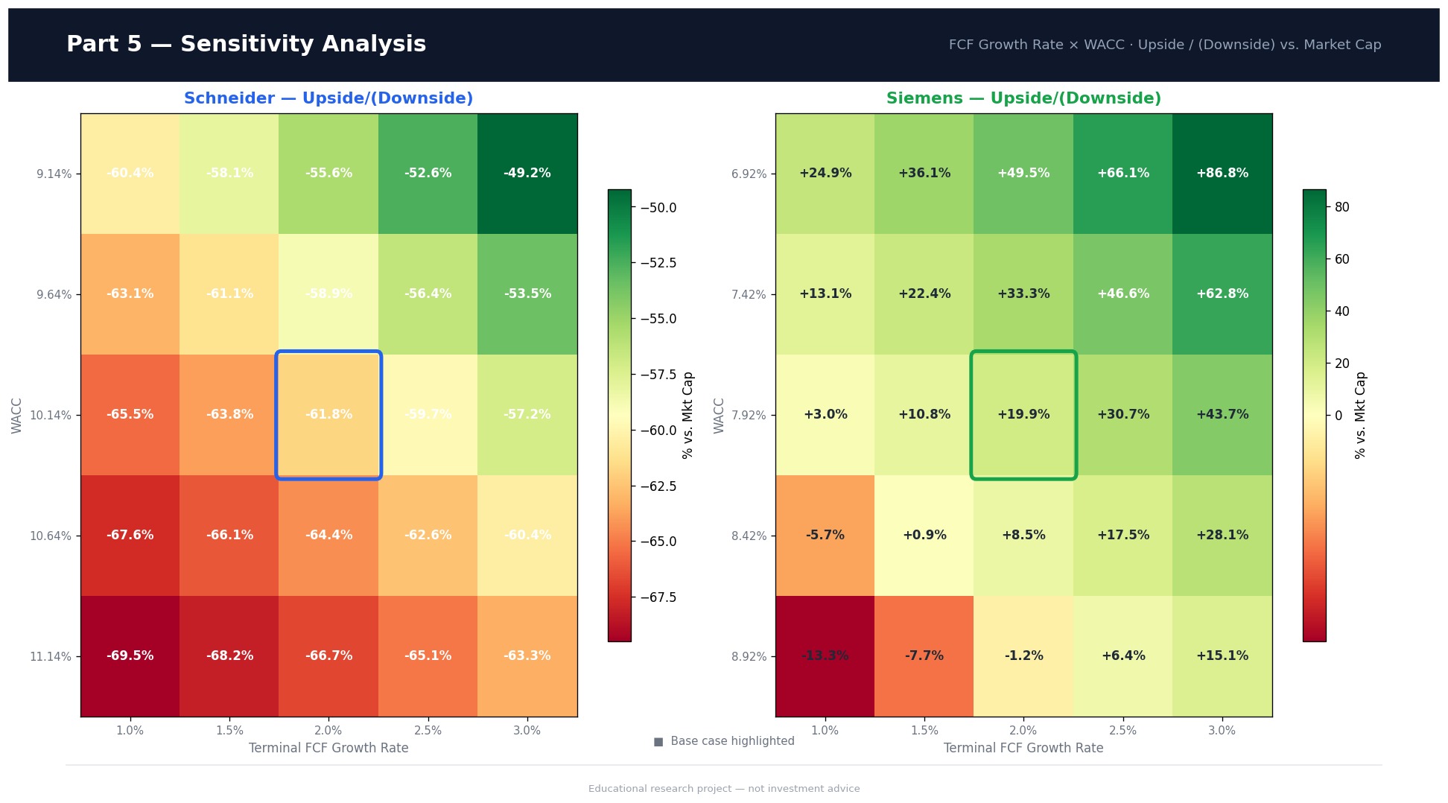Click the 'Siemens — Upside/(Downside)' chart title

coord(1023,98)
